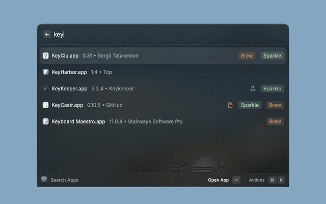Viewport: 326px width, 204px height.
Task: Click the Search Apps label
Action: pyautogui.click(x=65, y=180)
